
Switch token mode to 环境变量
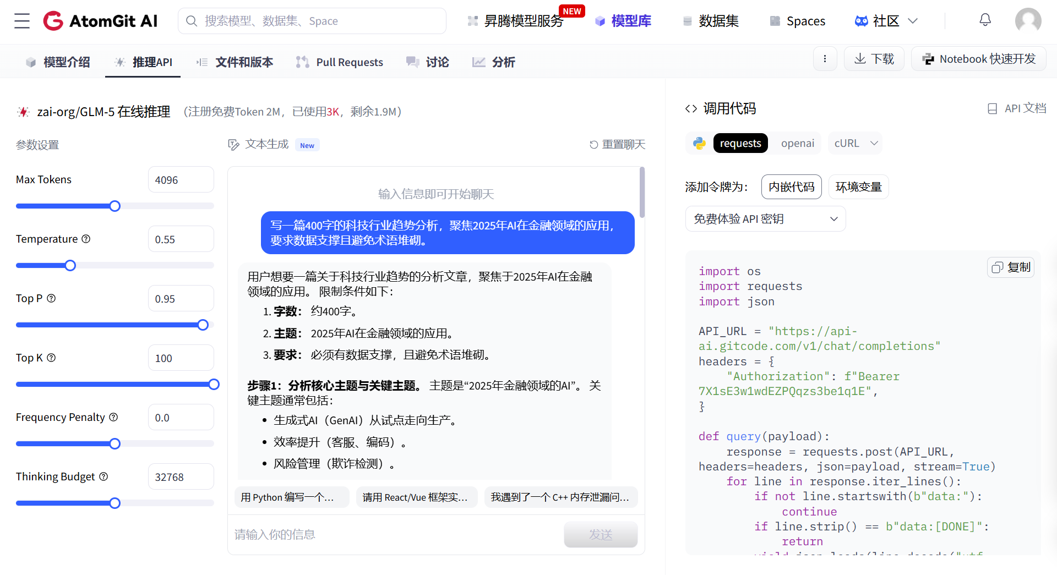(858, 187)
